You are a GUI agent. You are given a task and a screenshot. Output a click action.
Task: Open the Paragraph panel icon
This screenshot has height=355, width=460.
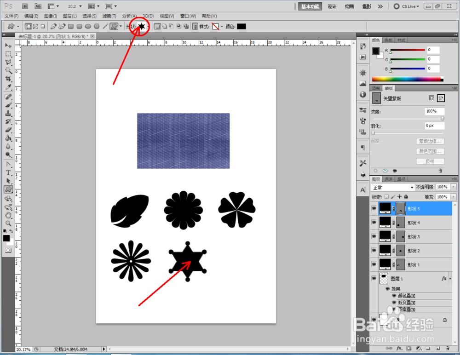363,148
